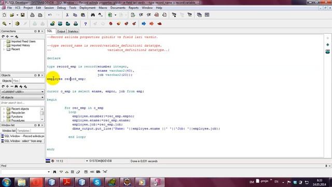
Task: Select SQL Window - Record aslinda entry
Action: click(x=22, y=136)
